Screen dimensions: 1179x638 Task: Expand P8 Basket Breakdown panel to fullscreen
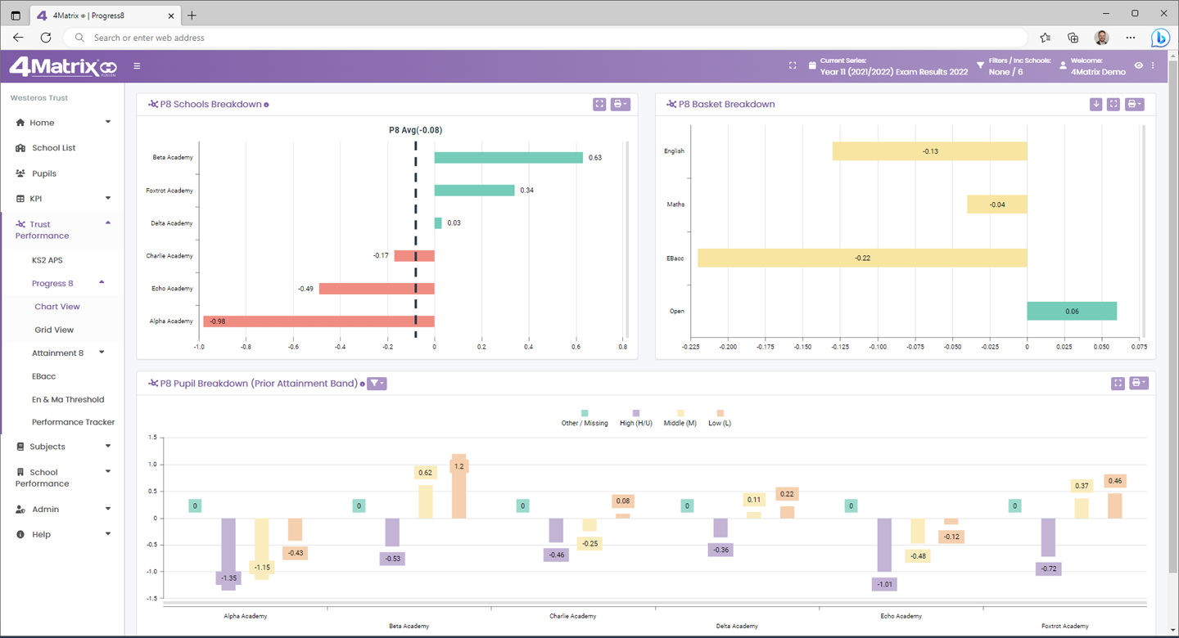pyautogui.click(x=1113, y=104)
